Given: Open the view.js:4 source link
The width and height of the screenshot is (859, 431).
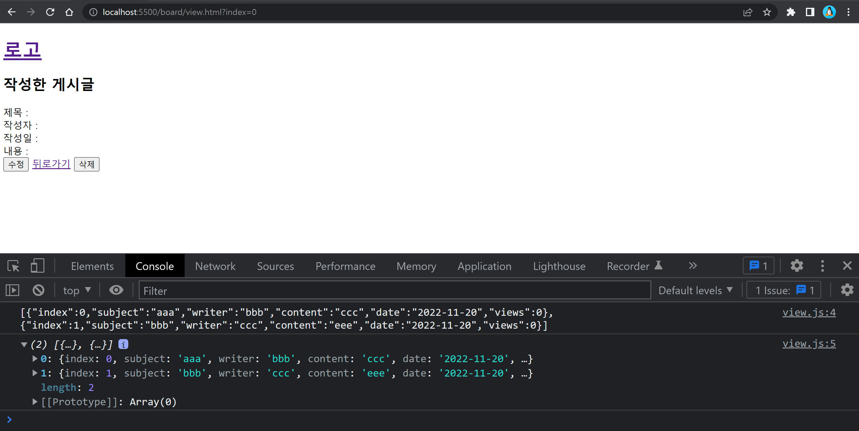Looking at the screenshot, I should [809, 312].
